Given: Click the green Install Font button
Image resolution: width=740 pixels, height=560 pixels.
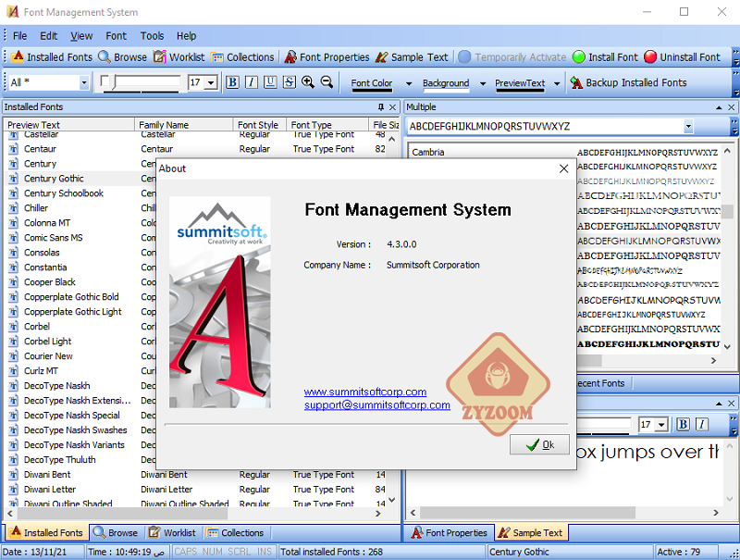Looking at the screenshot, I should click(605, 57).
